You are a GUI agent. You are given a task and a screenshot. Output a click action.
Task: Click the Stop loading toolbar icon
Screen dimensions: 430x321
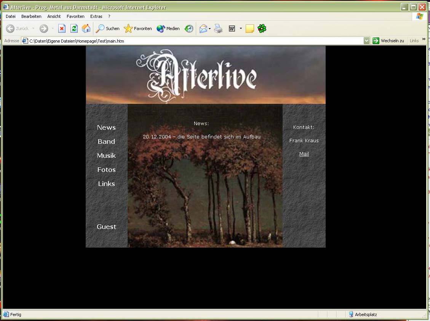point(62,29)
